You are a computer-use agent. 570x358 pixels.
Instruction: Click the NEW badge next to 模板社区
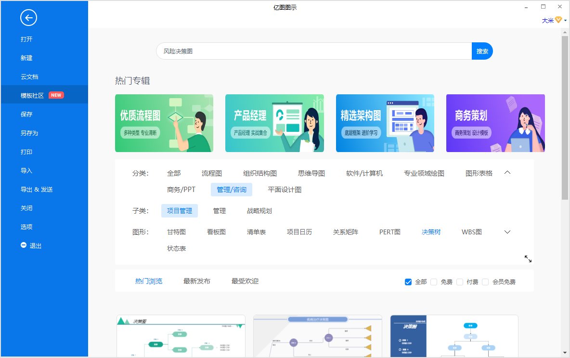[x=56, y=95]
